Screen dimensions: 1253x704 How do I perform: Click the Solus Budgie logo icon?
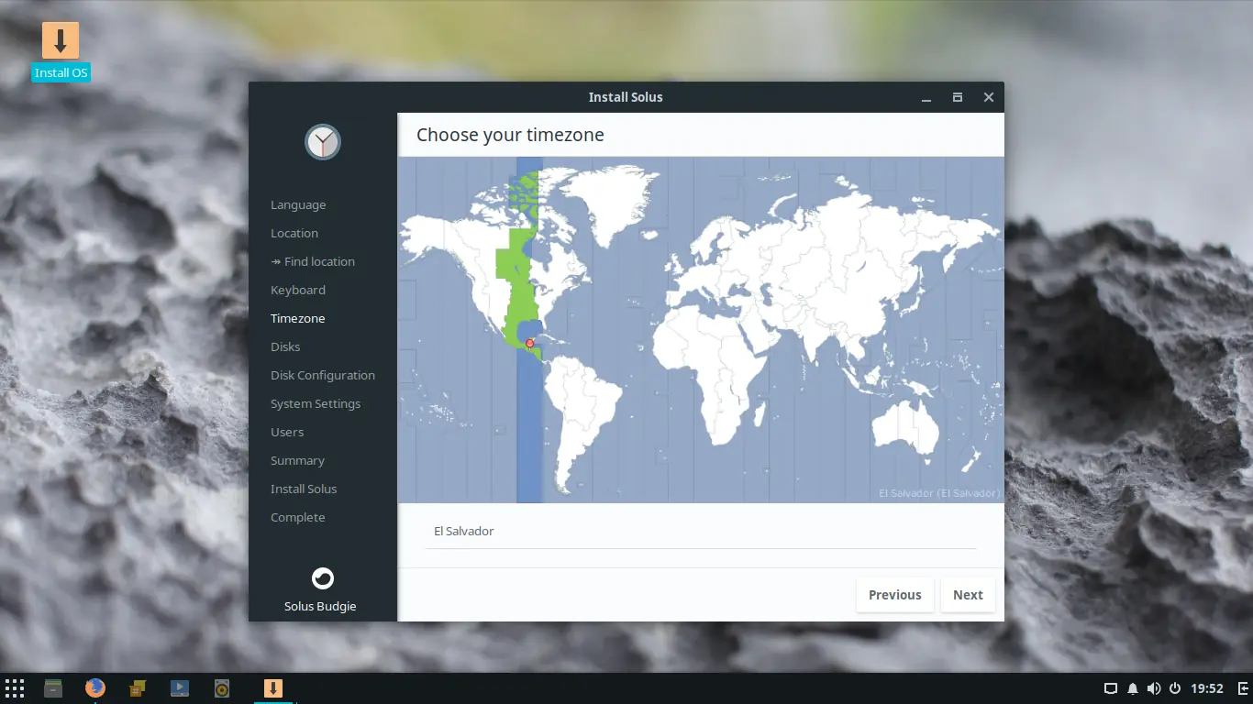point(323,578)
